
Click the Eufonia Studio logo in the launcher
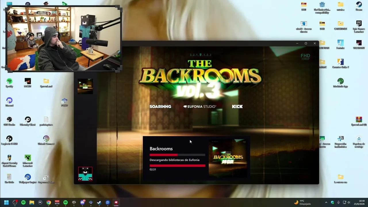coord(200,106)
